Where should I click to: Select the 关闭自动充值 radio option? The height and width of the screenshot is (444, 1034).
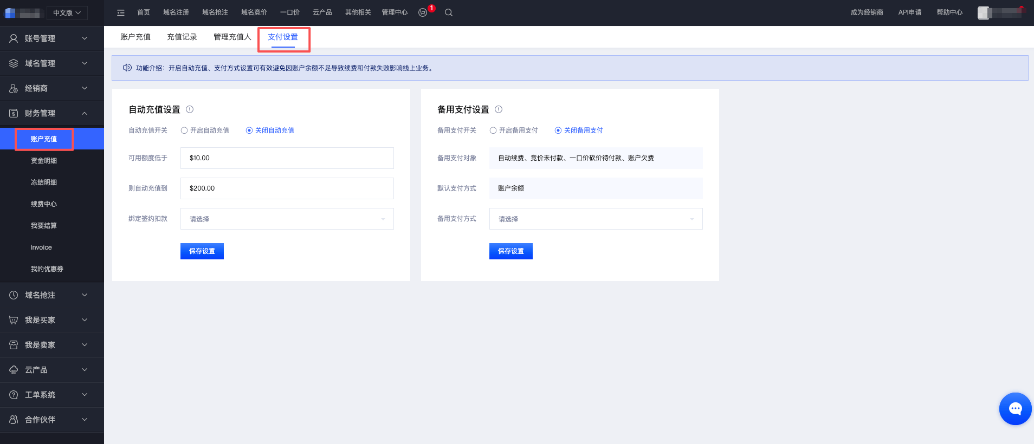tap(249, 130)
